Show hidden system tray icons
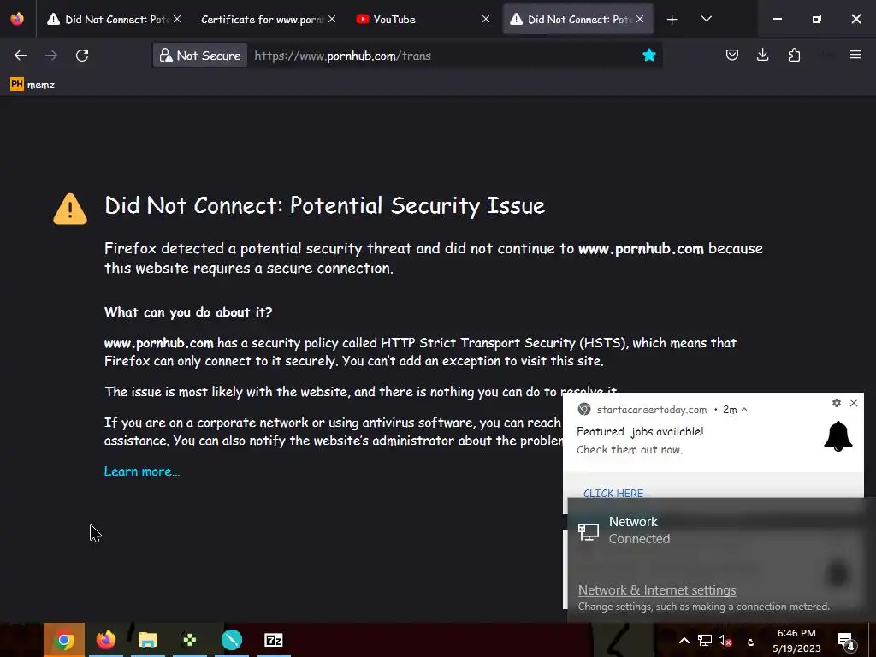This screenshot has height=657, width=876. [x=684, y=640]
